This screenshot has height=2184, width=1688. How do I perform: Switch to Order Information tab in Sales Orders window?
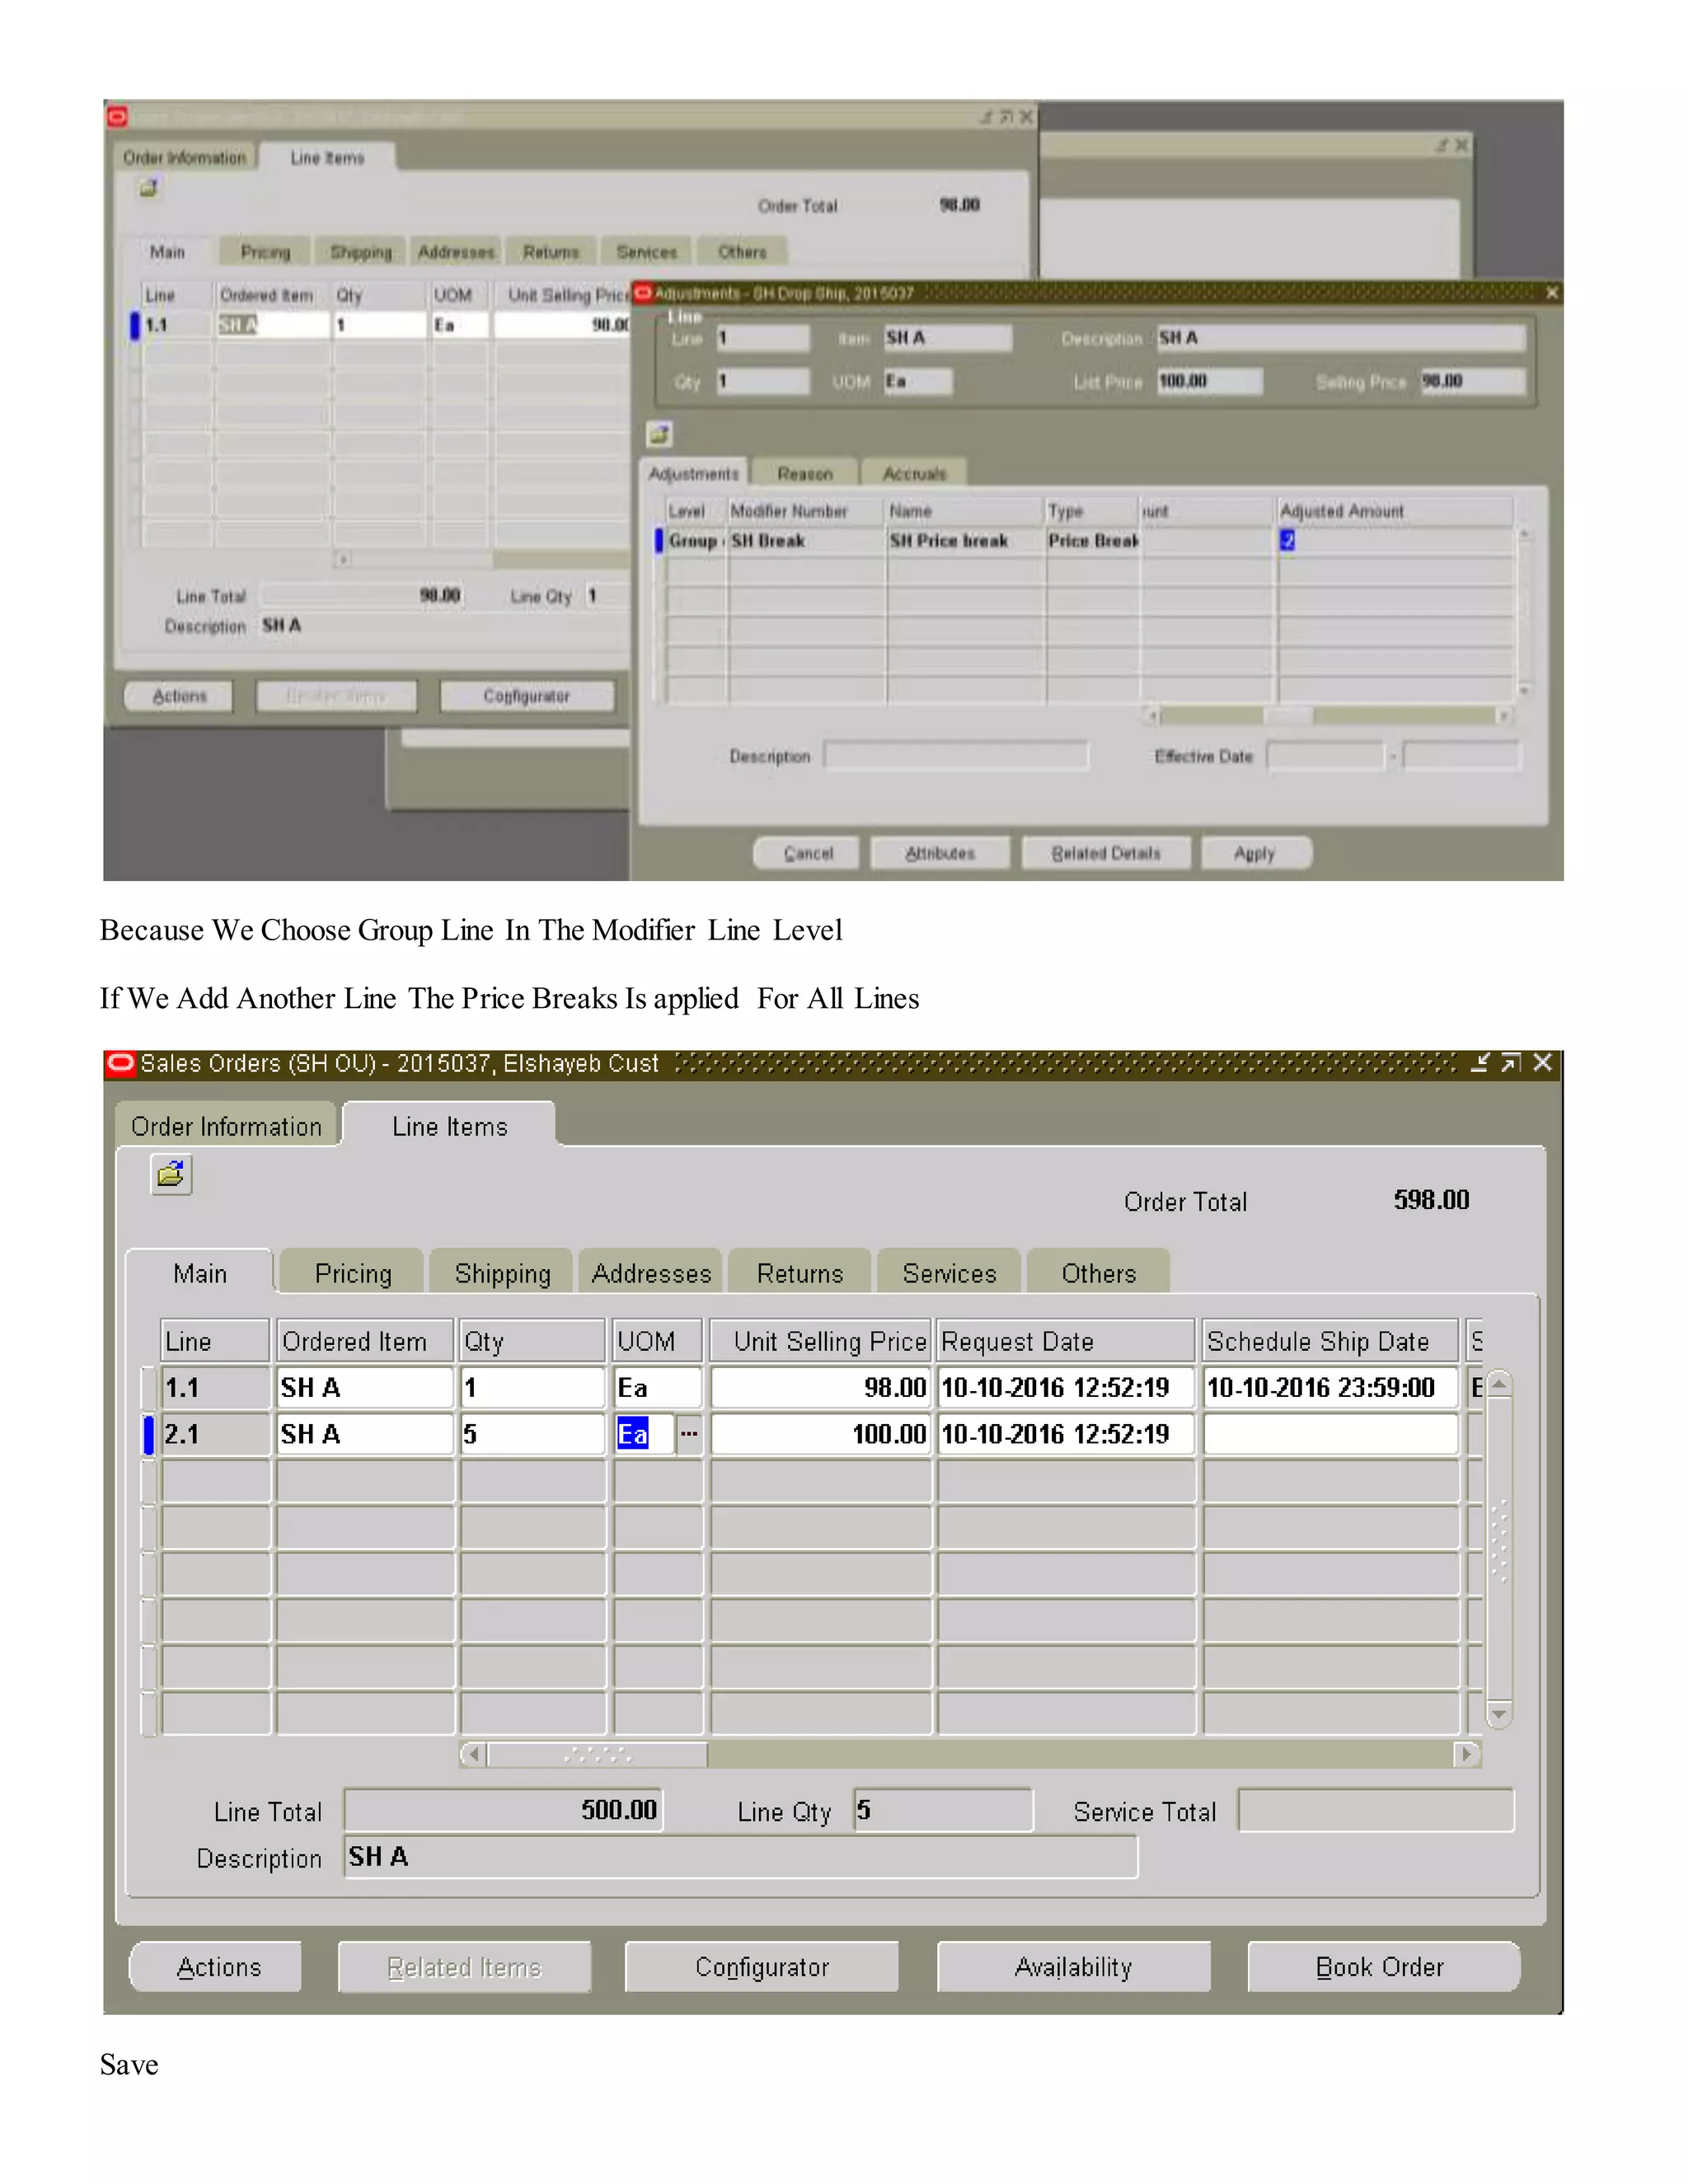coord(226,1126)
